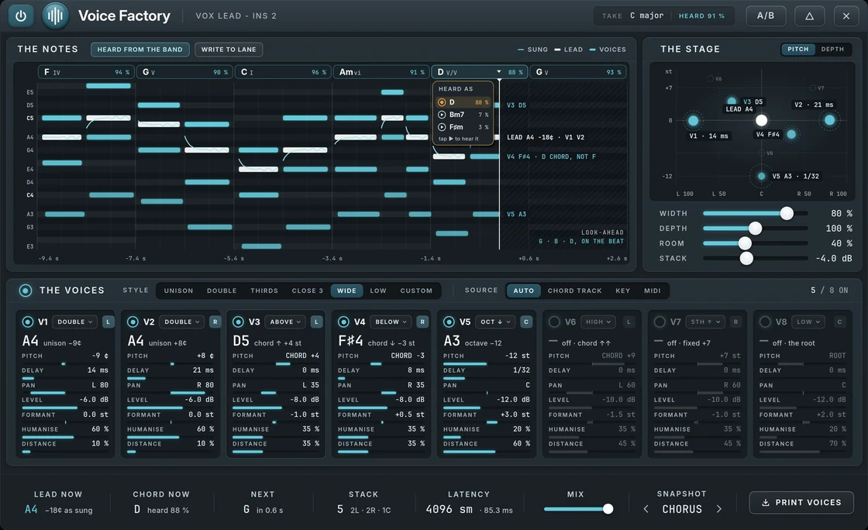Select the CUSTOM style option
The height and width of the screenshot is (530, 868).
click(416, 291)
